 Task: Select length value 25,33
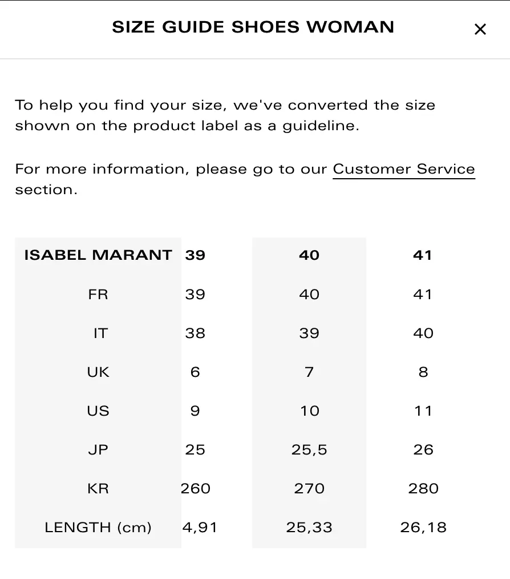click(309, 528)
